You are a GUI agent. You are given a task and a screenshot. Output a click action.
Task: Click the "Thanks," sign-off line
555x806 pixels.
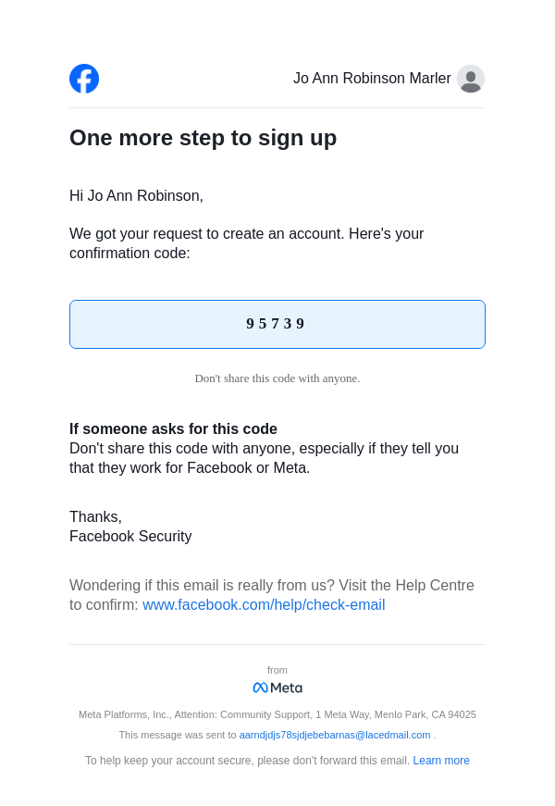tap(95, 517)
